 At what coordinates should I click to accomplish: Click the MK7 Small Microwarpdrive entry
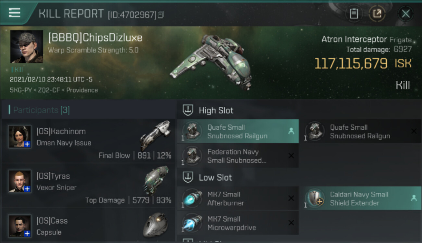click(x=238, y=223)
